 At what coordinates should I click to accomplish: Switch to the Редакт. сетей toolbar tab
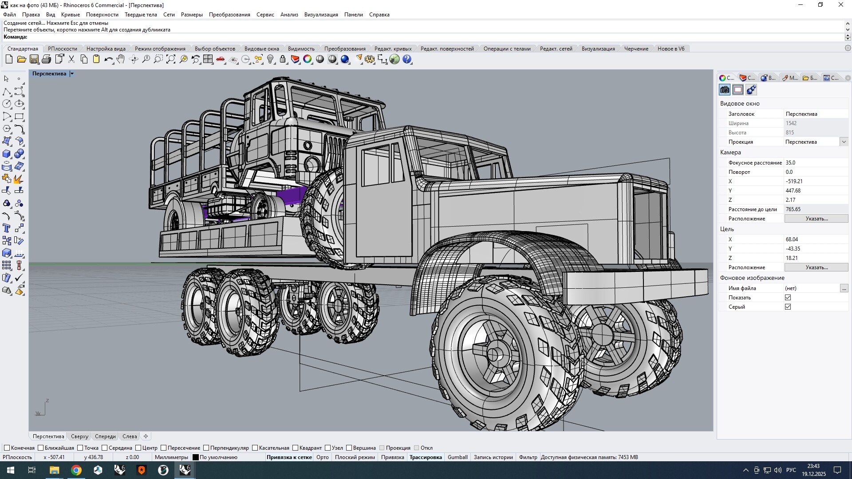tap(556, 49)
